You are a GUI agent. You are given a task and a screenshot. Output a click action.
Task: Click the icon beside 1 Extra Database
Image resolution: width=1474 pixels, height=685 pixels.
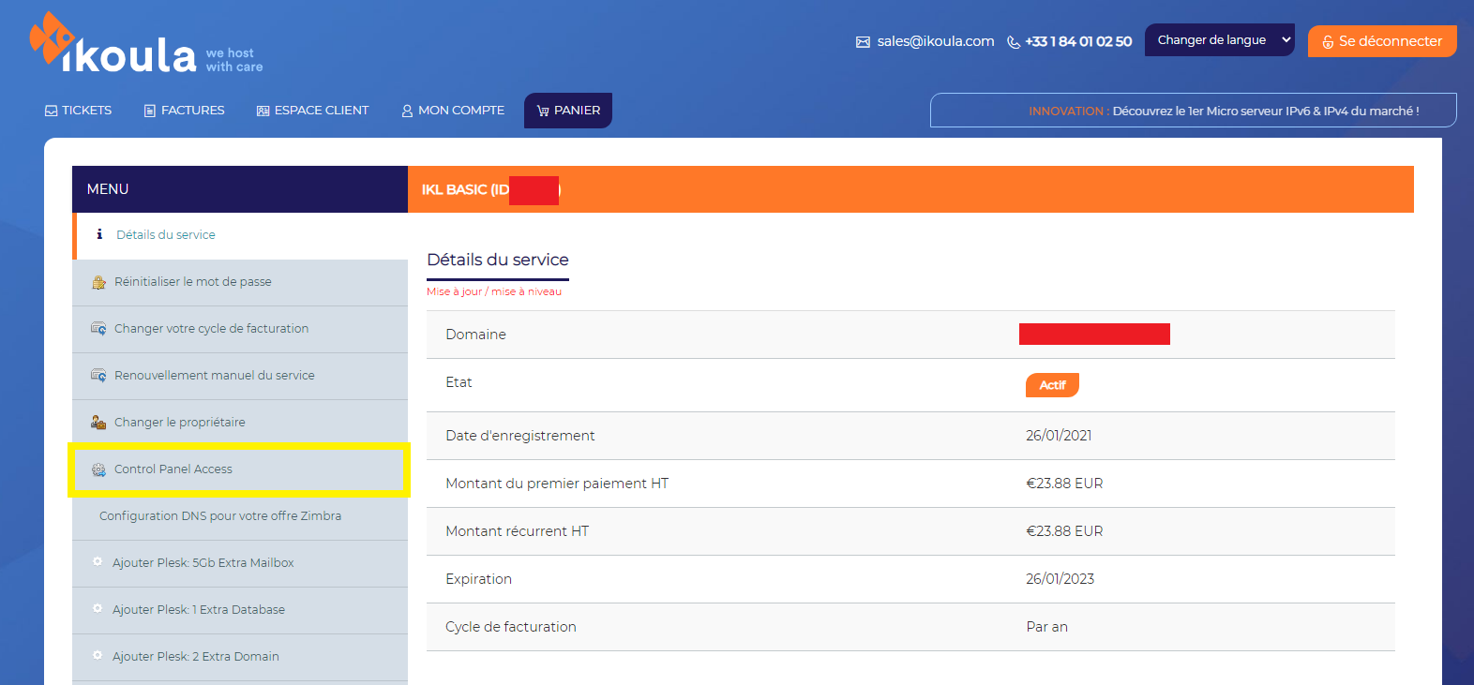98,609
